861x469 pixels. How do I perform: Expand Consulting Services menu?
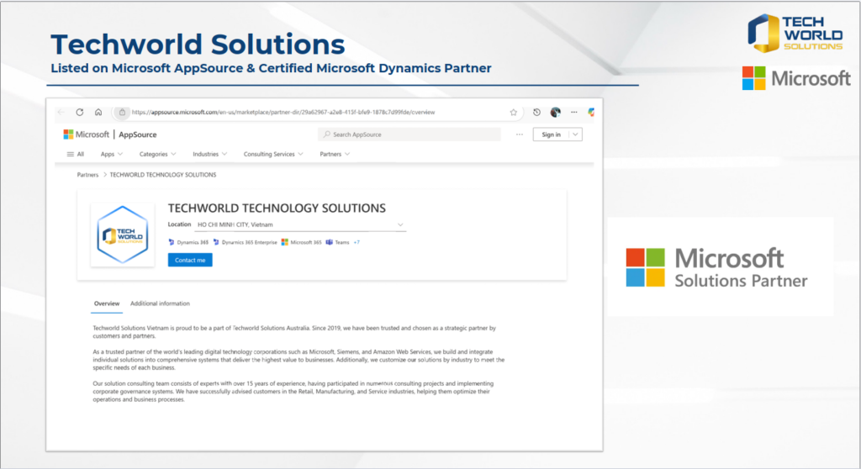(273, 155)
